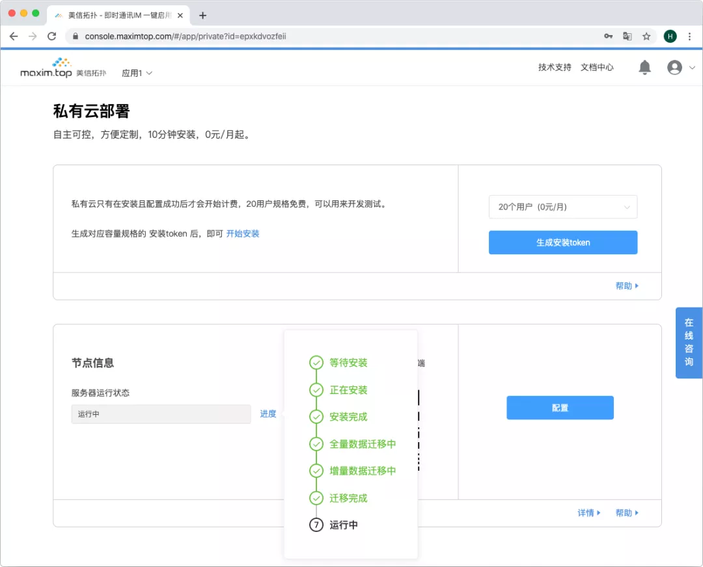Click 等待安装 step check icon
703x567 pixels.
(316, 362)
